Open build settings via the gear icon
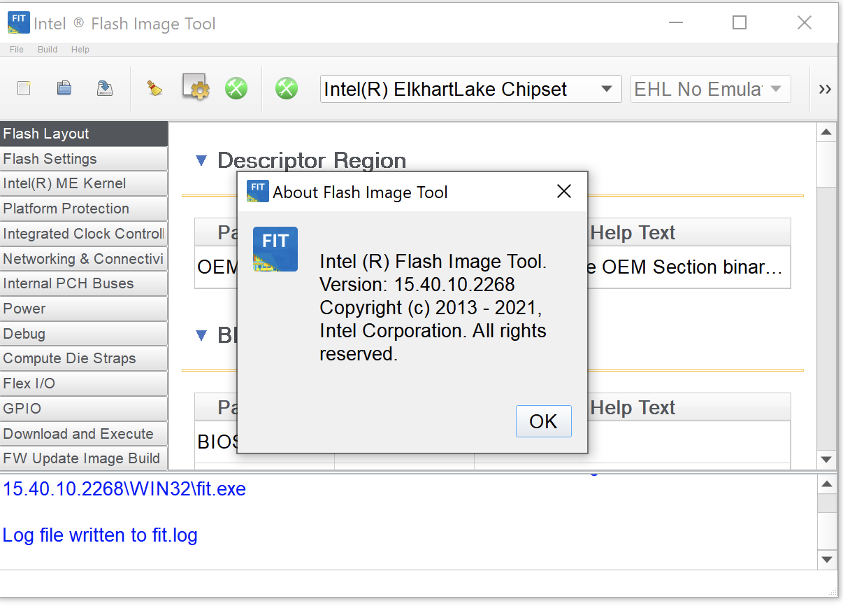Viewport: 843px width, 606px height. pos(195,88)
